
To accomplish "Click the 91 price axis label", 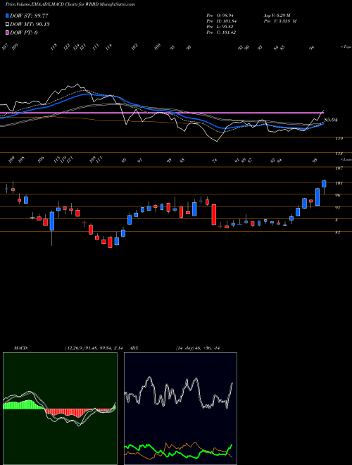I will click(x=338, y=208).
